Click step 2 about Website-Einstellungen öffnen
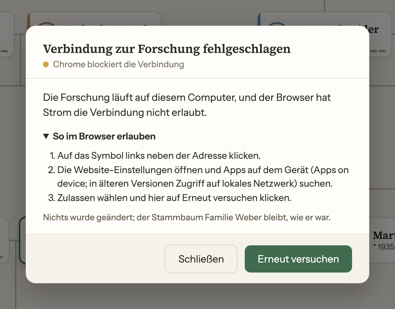 point(203,177)
